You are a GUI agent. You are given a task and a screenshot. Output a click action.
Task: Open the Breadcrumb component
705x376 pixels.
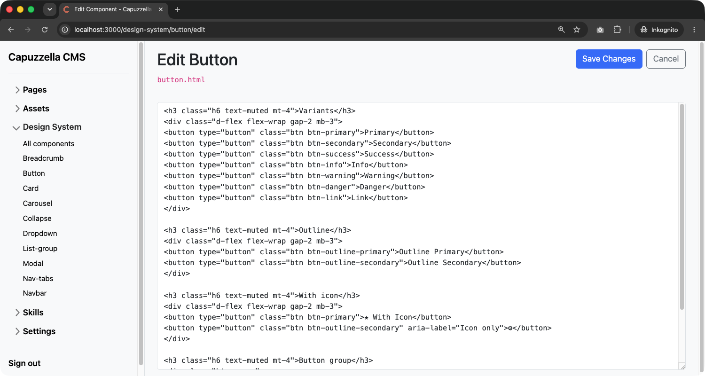click(x=43, y=158)
